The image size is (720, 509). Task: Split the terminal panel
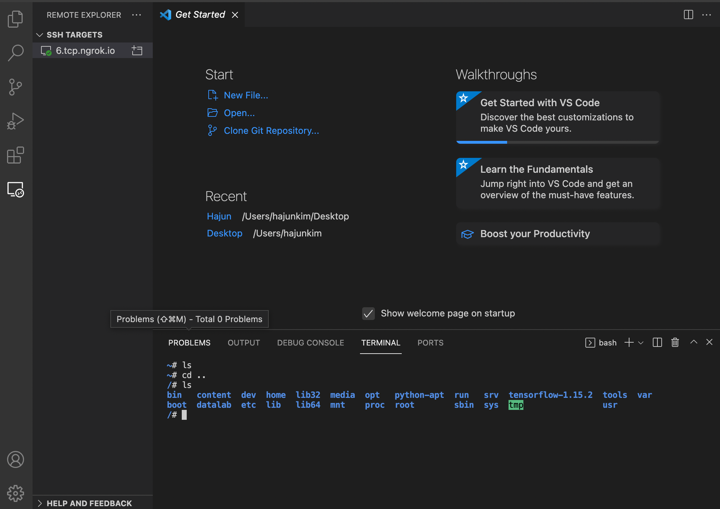(x=657, y=342)
